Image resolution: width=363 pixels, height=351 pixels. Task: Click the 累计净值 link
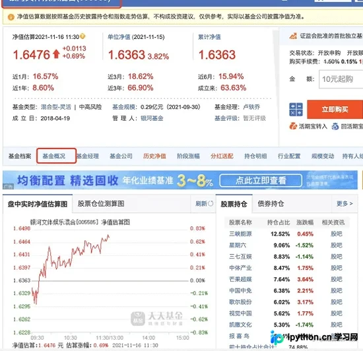tap(209, 37)
